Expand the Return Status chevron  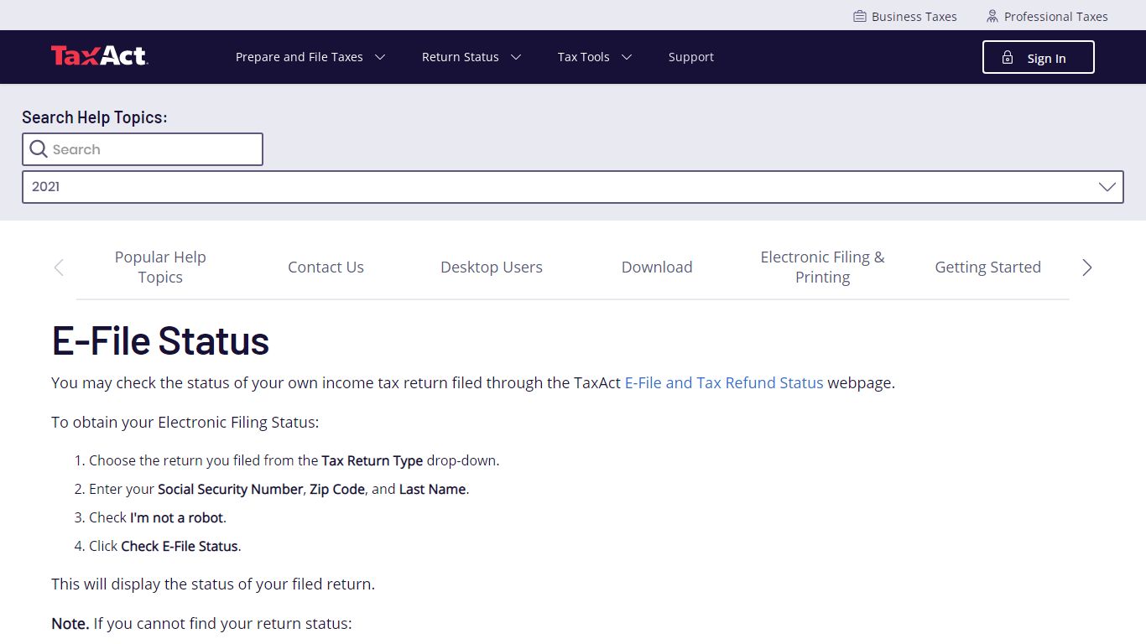[516, 57]
